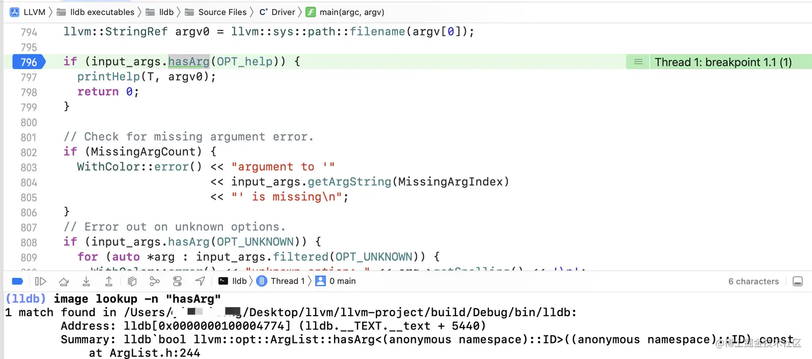Viewport: 812px width, 359px height.
Task: Click the comment 'Check for missing argument error'
Action: [x=189, y=137]
